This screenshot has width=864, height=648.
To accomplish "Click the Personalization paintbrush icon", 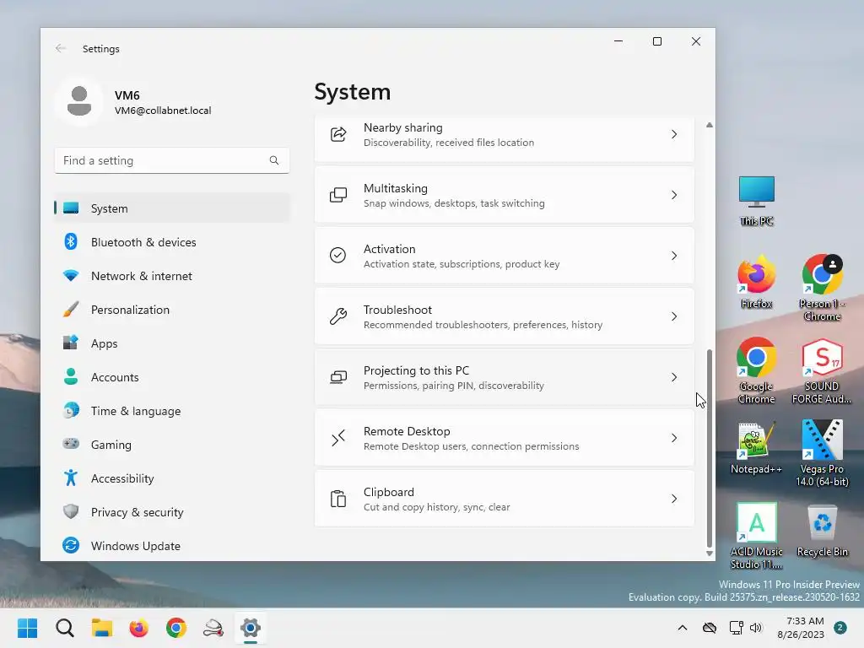I will tap(71, 309).
